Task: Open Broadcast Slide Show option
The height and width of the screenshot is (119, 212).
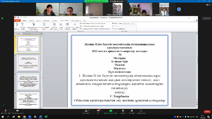Action: pyautogui.click(x=33, y=26)
